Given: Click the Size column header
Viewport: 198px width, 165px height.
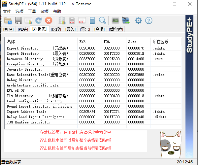Looking at the screenshot, I should tap(138, 42).
